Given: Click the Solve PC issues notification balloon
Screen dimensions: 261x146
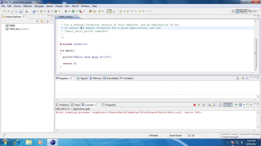Looking at the screenshot, I should point(241,135).
